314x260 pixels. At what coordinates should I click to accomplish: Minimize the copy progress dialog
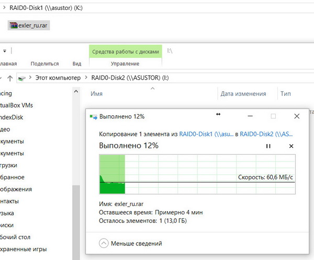249,116
